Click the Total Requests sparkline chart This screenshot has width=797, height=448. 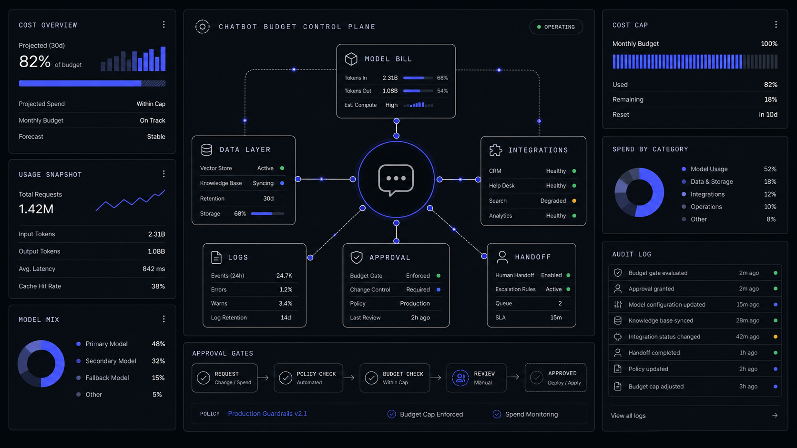click(x=130, y=200)
